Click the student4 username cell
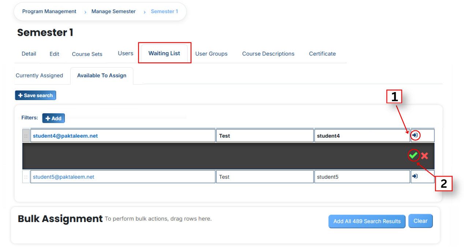The image size is (464, 248). point(362,136)
